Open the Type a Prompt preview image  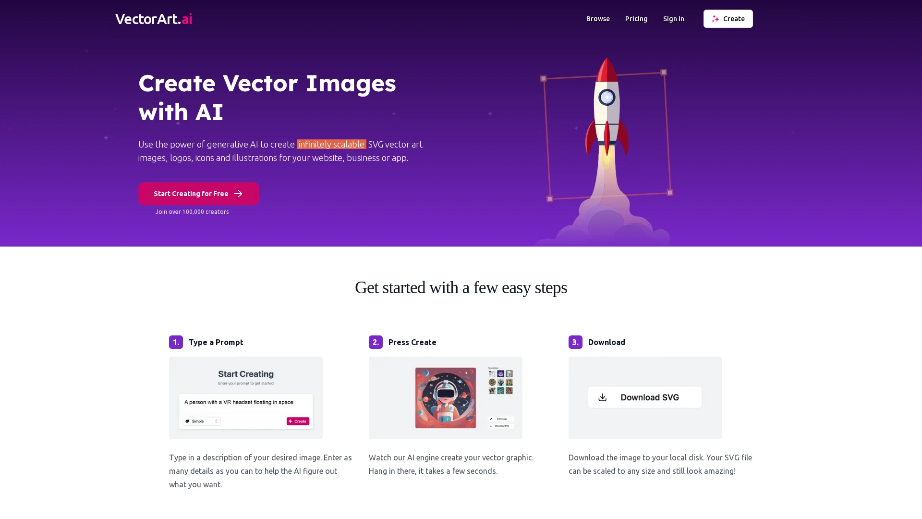coord(246,398)
